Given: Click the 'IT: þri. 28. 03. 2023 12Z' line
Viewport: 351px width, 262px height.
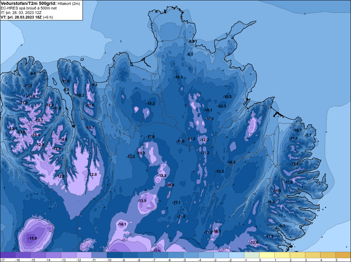Looking at the screenshot, I should click(21, 13).
